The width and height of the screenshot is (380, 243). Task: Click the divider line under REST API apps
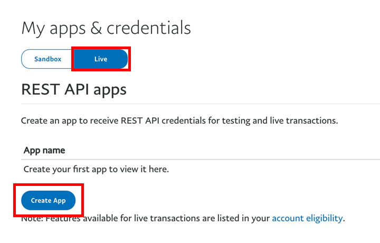tap(201, 104)
